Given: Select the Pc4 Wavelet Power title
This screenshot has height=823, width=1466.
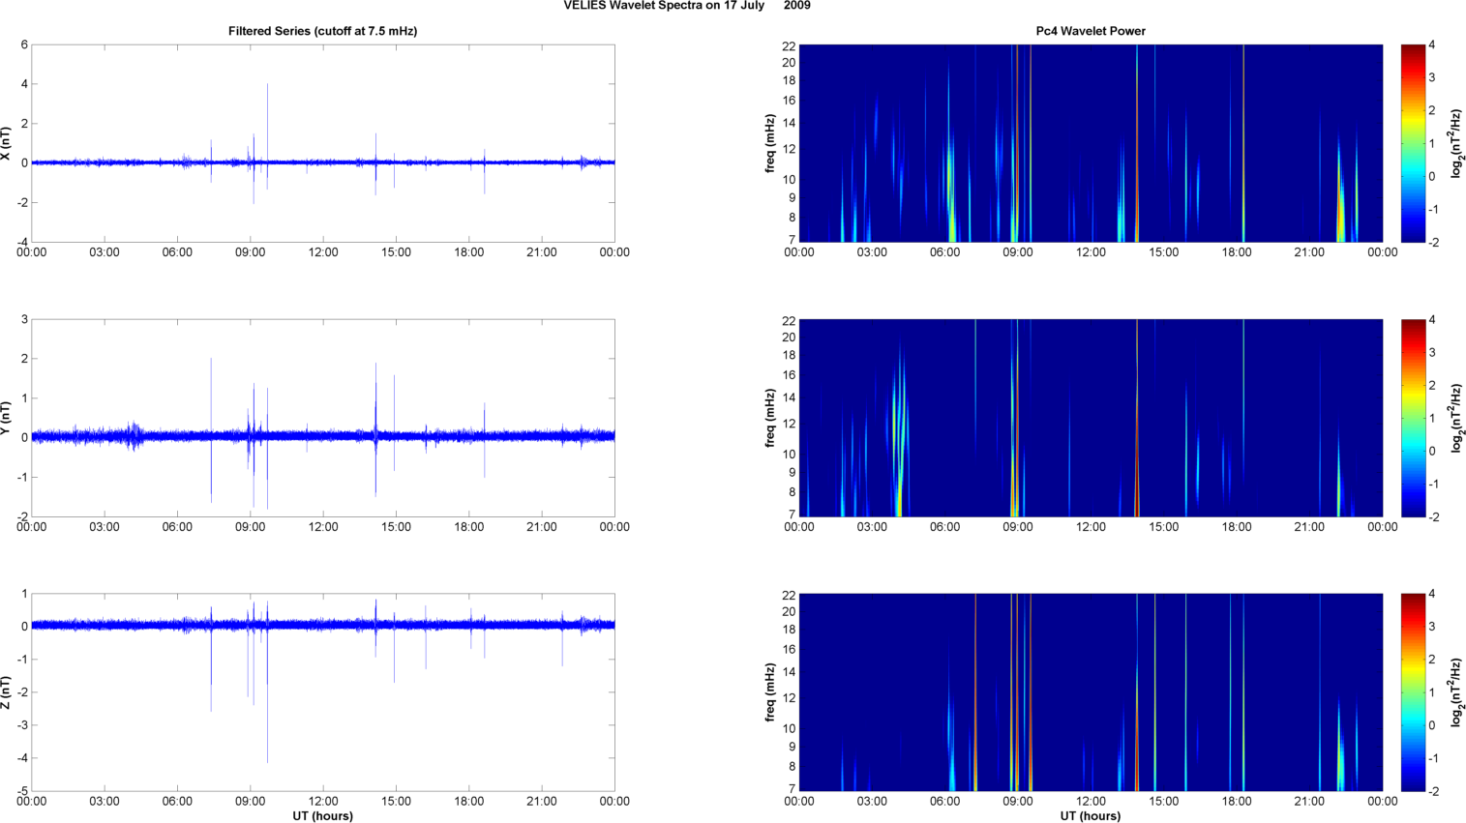Looking at the screenshot, I should pyautogui.click(x=1091, y=31).
